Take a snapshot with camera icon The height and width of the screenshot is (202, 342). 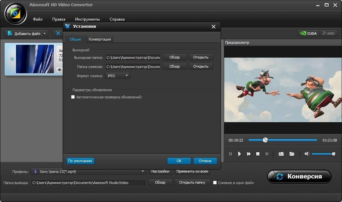click(x=281, y=154)
